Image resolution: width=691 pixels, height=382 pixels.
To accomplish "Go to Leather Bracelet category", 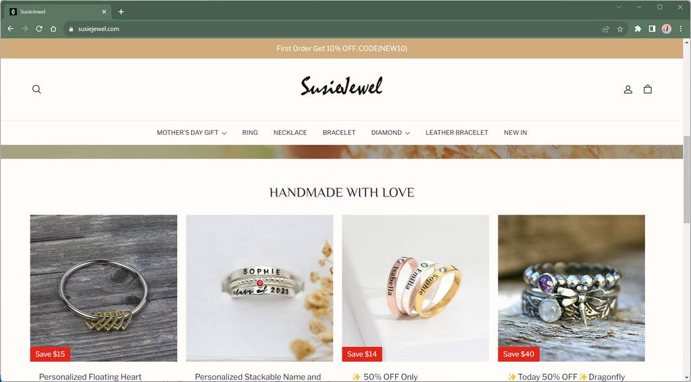I will click(457, 132).
